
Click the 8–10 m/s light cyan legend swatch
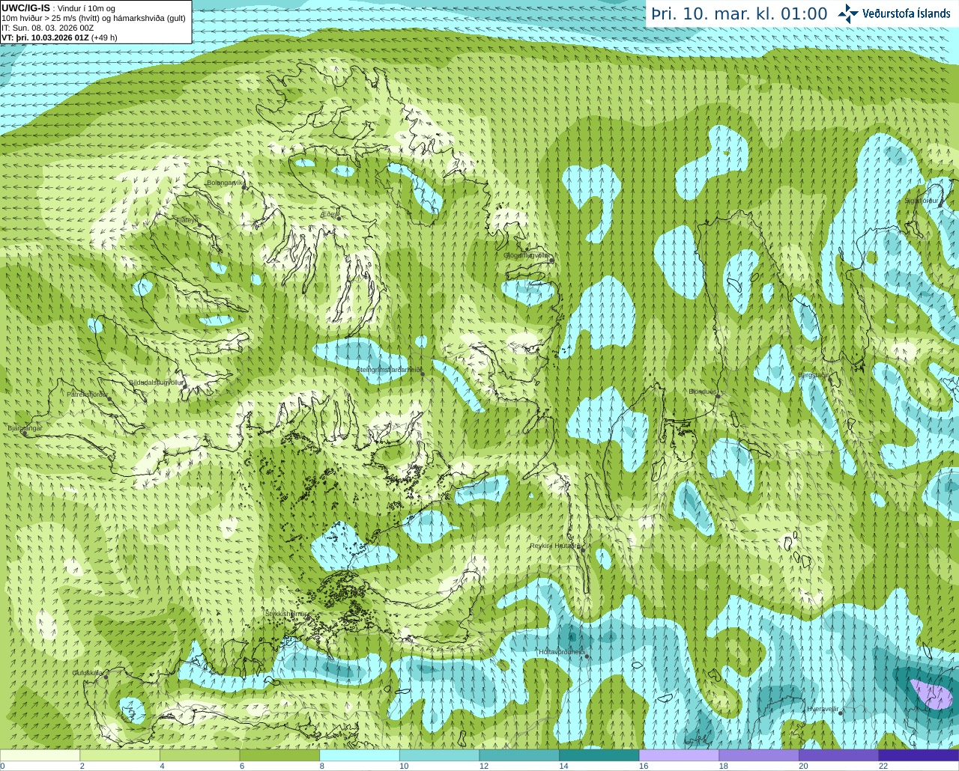pyautogui.click(x=360, y=755)
